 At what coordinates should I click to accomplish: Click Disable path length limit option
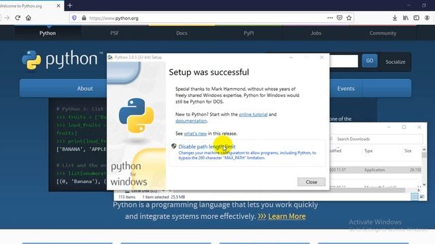[x=247, y=152]
